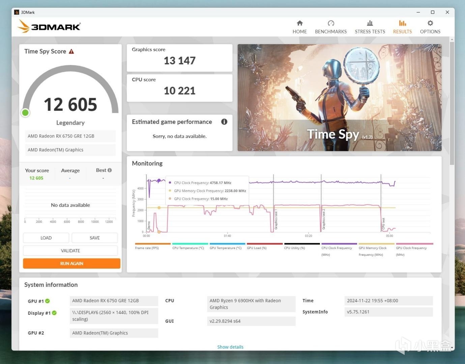
Task: Click the Graphics test 2 marker line
Action: (x=321, y=203)
